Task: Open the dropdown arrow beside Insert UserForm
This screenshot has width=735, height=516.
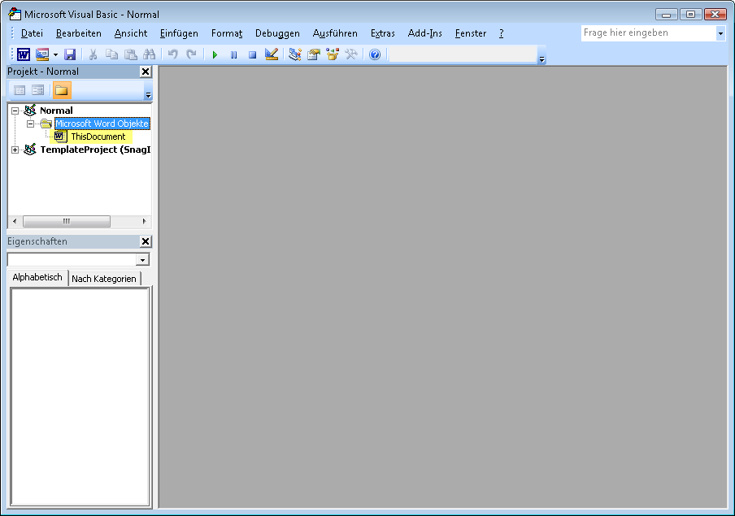Action: pyautogui.click(x=55, y=54)
